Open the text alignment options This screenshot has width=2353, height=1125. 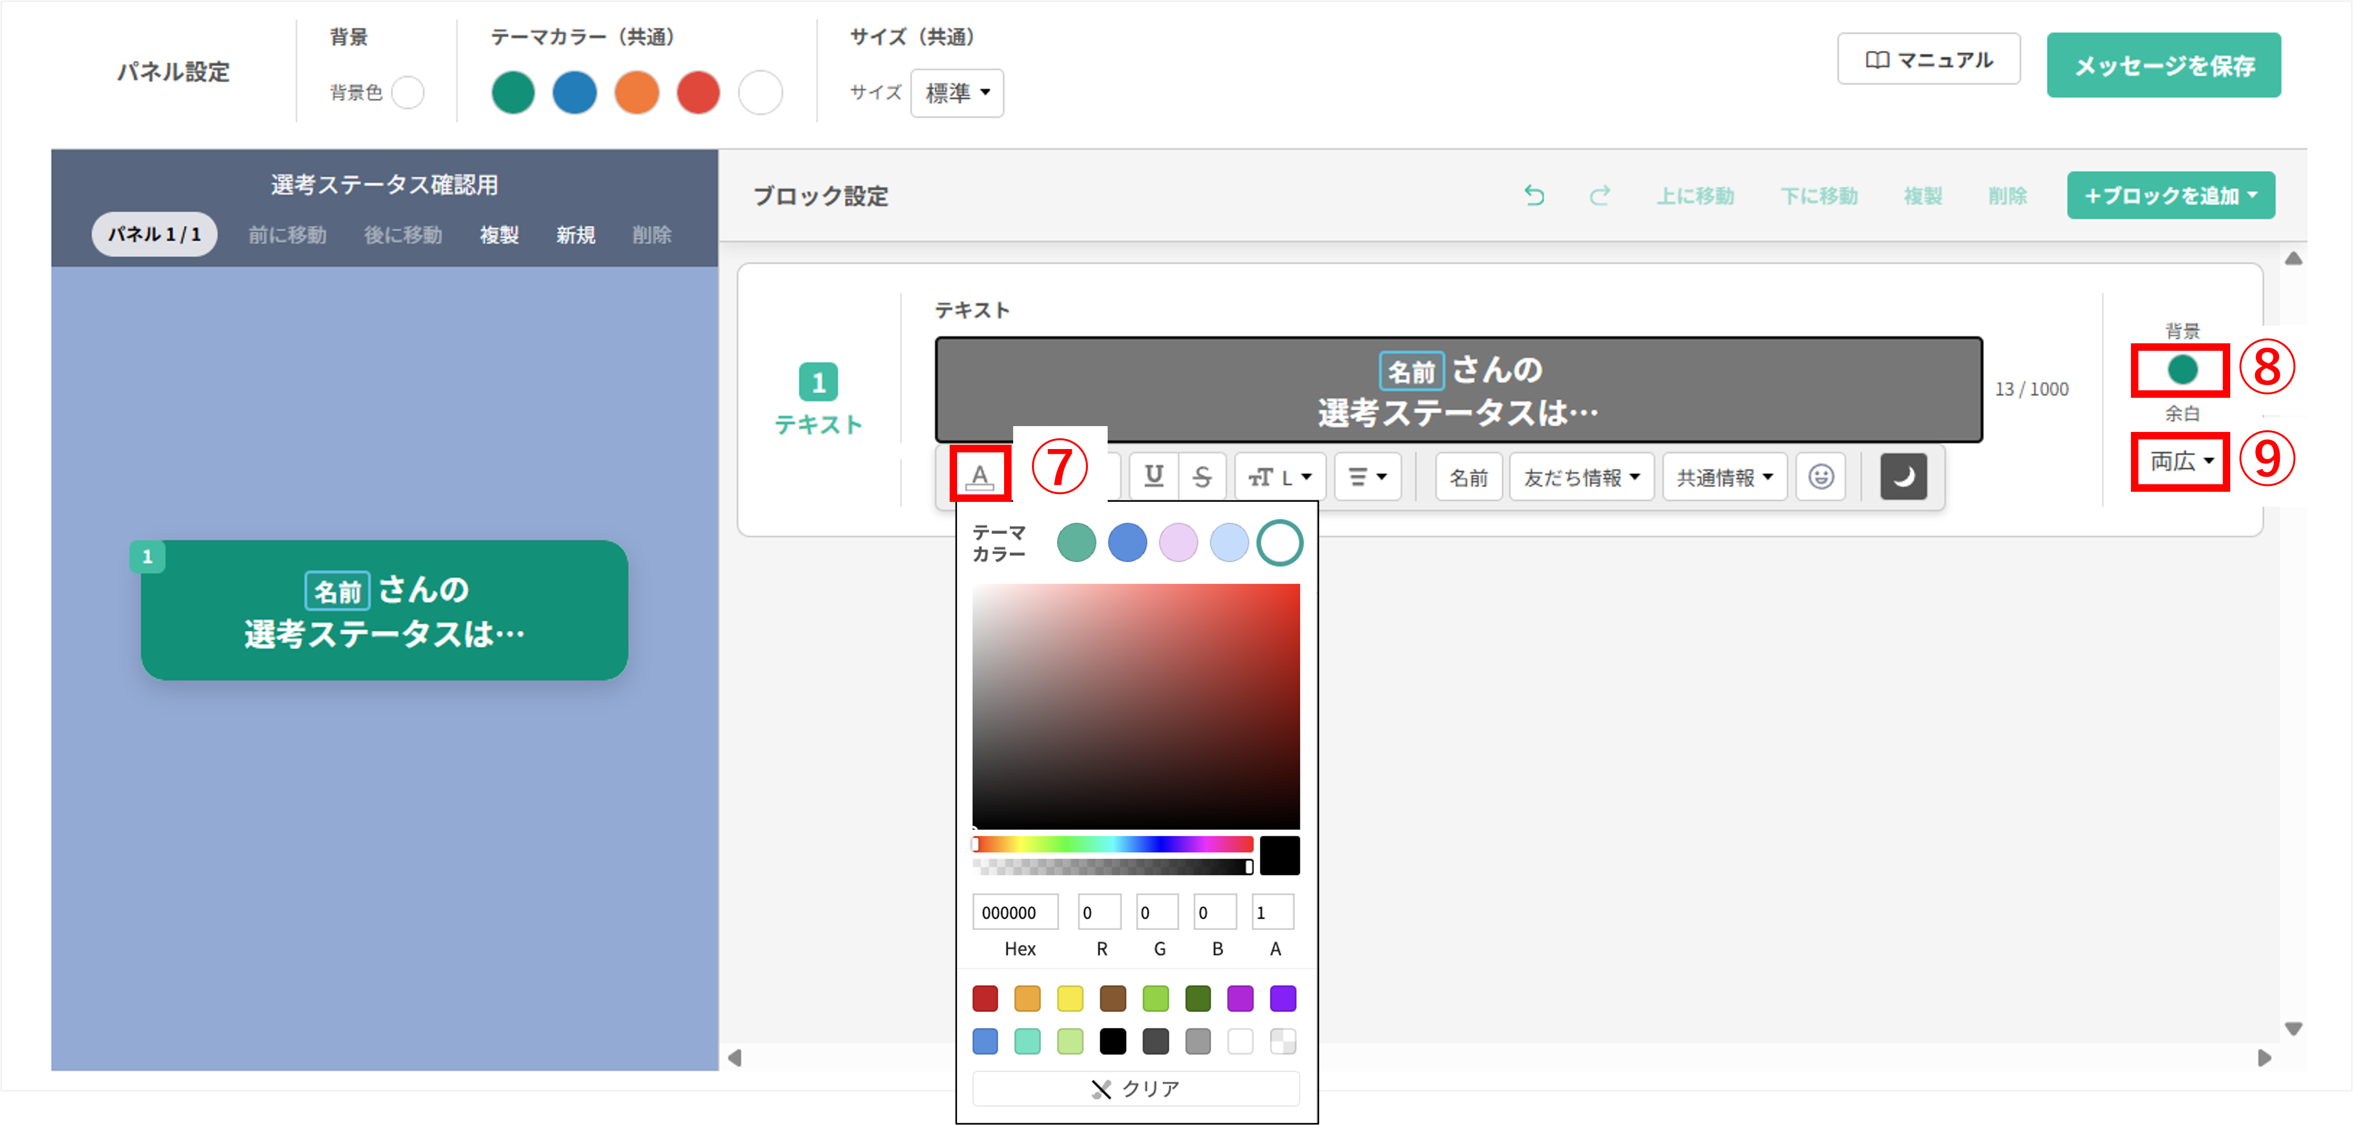[1368, 475]
